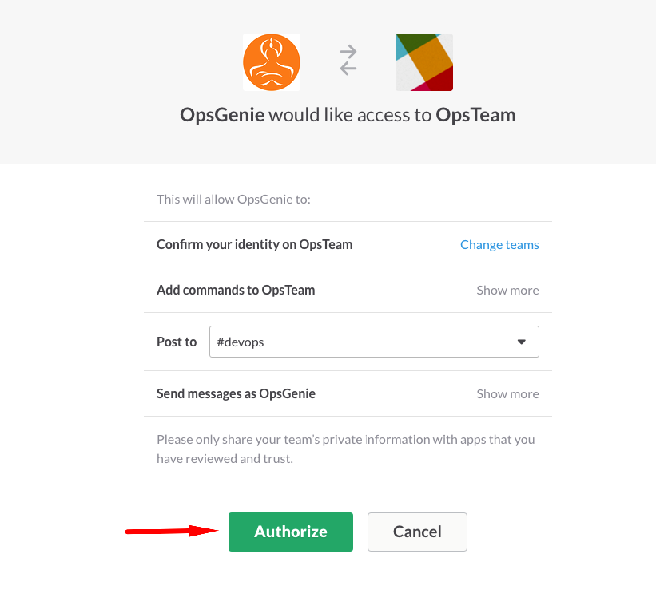Click the Cancel button
Screen dimensions: 656x605
[x=417, y=532]
